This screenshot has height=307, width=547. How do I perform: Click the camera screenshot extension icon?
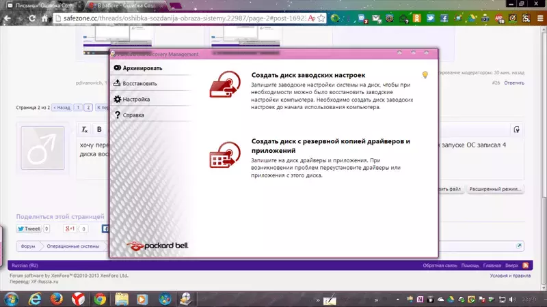485,18
